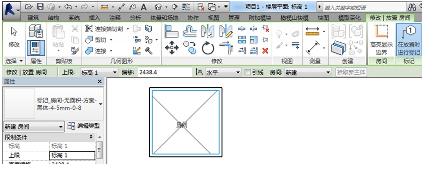Open the Customize Quick Access Toolbar arrow
The image size is (426, 169).
(x=226, y=6)
